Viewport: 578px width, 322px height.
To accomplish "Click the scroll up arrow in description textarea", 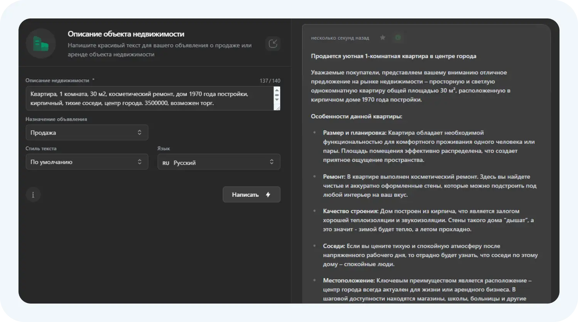I will point(276,90).
